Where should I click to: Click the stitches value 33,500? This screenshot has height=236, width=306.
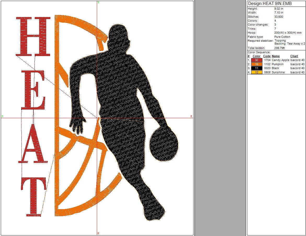(x=279, y=17)
